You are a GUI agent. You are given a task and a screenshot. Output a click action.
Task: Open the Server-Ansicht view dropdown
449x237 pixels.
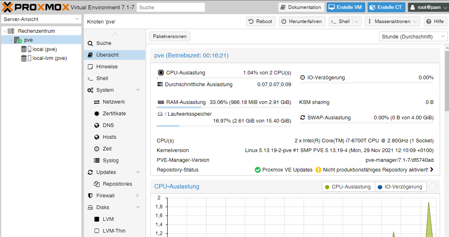[41, 19]
